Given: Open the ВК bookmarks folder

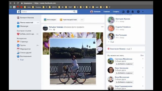Looking at the screenshot, I should coord(61,7).
